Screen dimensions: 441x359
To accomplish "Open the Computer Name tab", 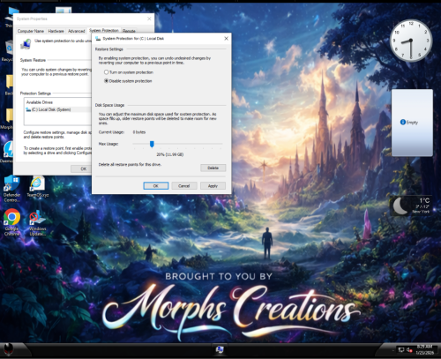I will 31,31.
